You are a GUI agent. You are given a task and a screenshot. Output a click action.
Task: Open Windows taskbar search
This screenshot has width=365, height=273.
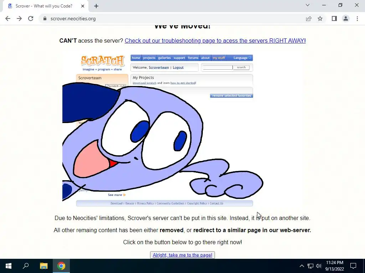[x=26, y=266]
